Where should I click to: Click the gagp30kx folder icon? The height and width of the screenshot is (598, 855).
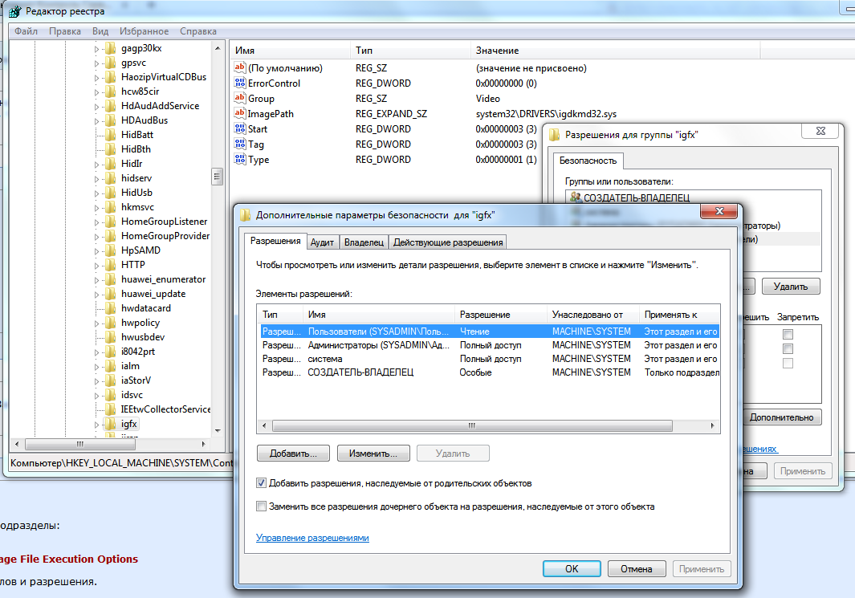click(x=110, y=48)
